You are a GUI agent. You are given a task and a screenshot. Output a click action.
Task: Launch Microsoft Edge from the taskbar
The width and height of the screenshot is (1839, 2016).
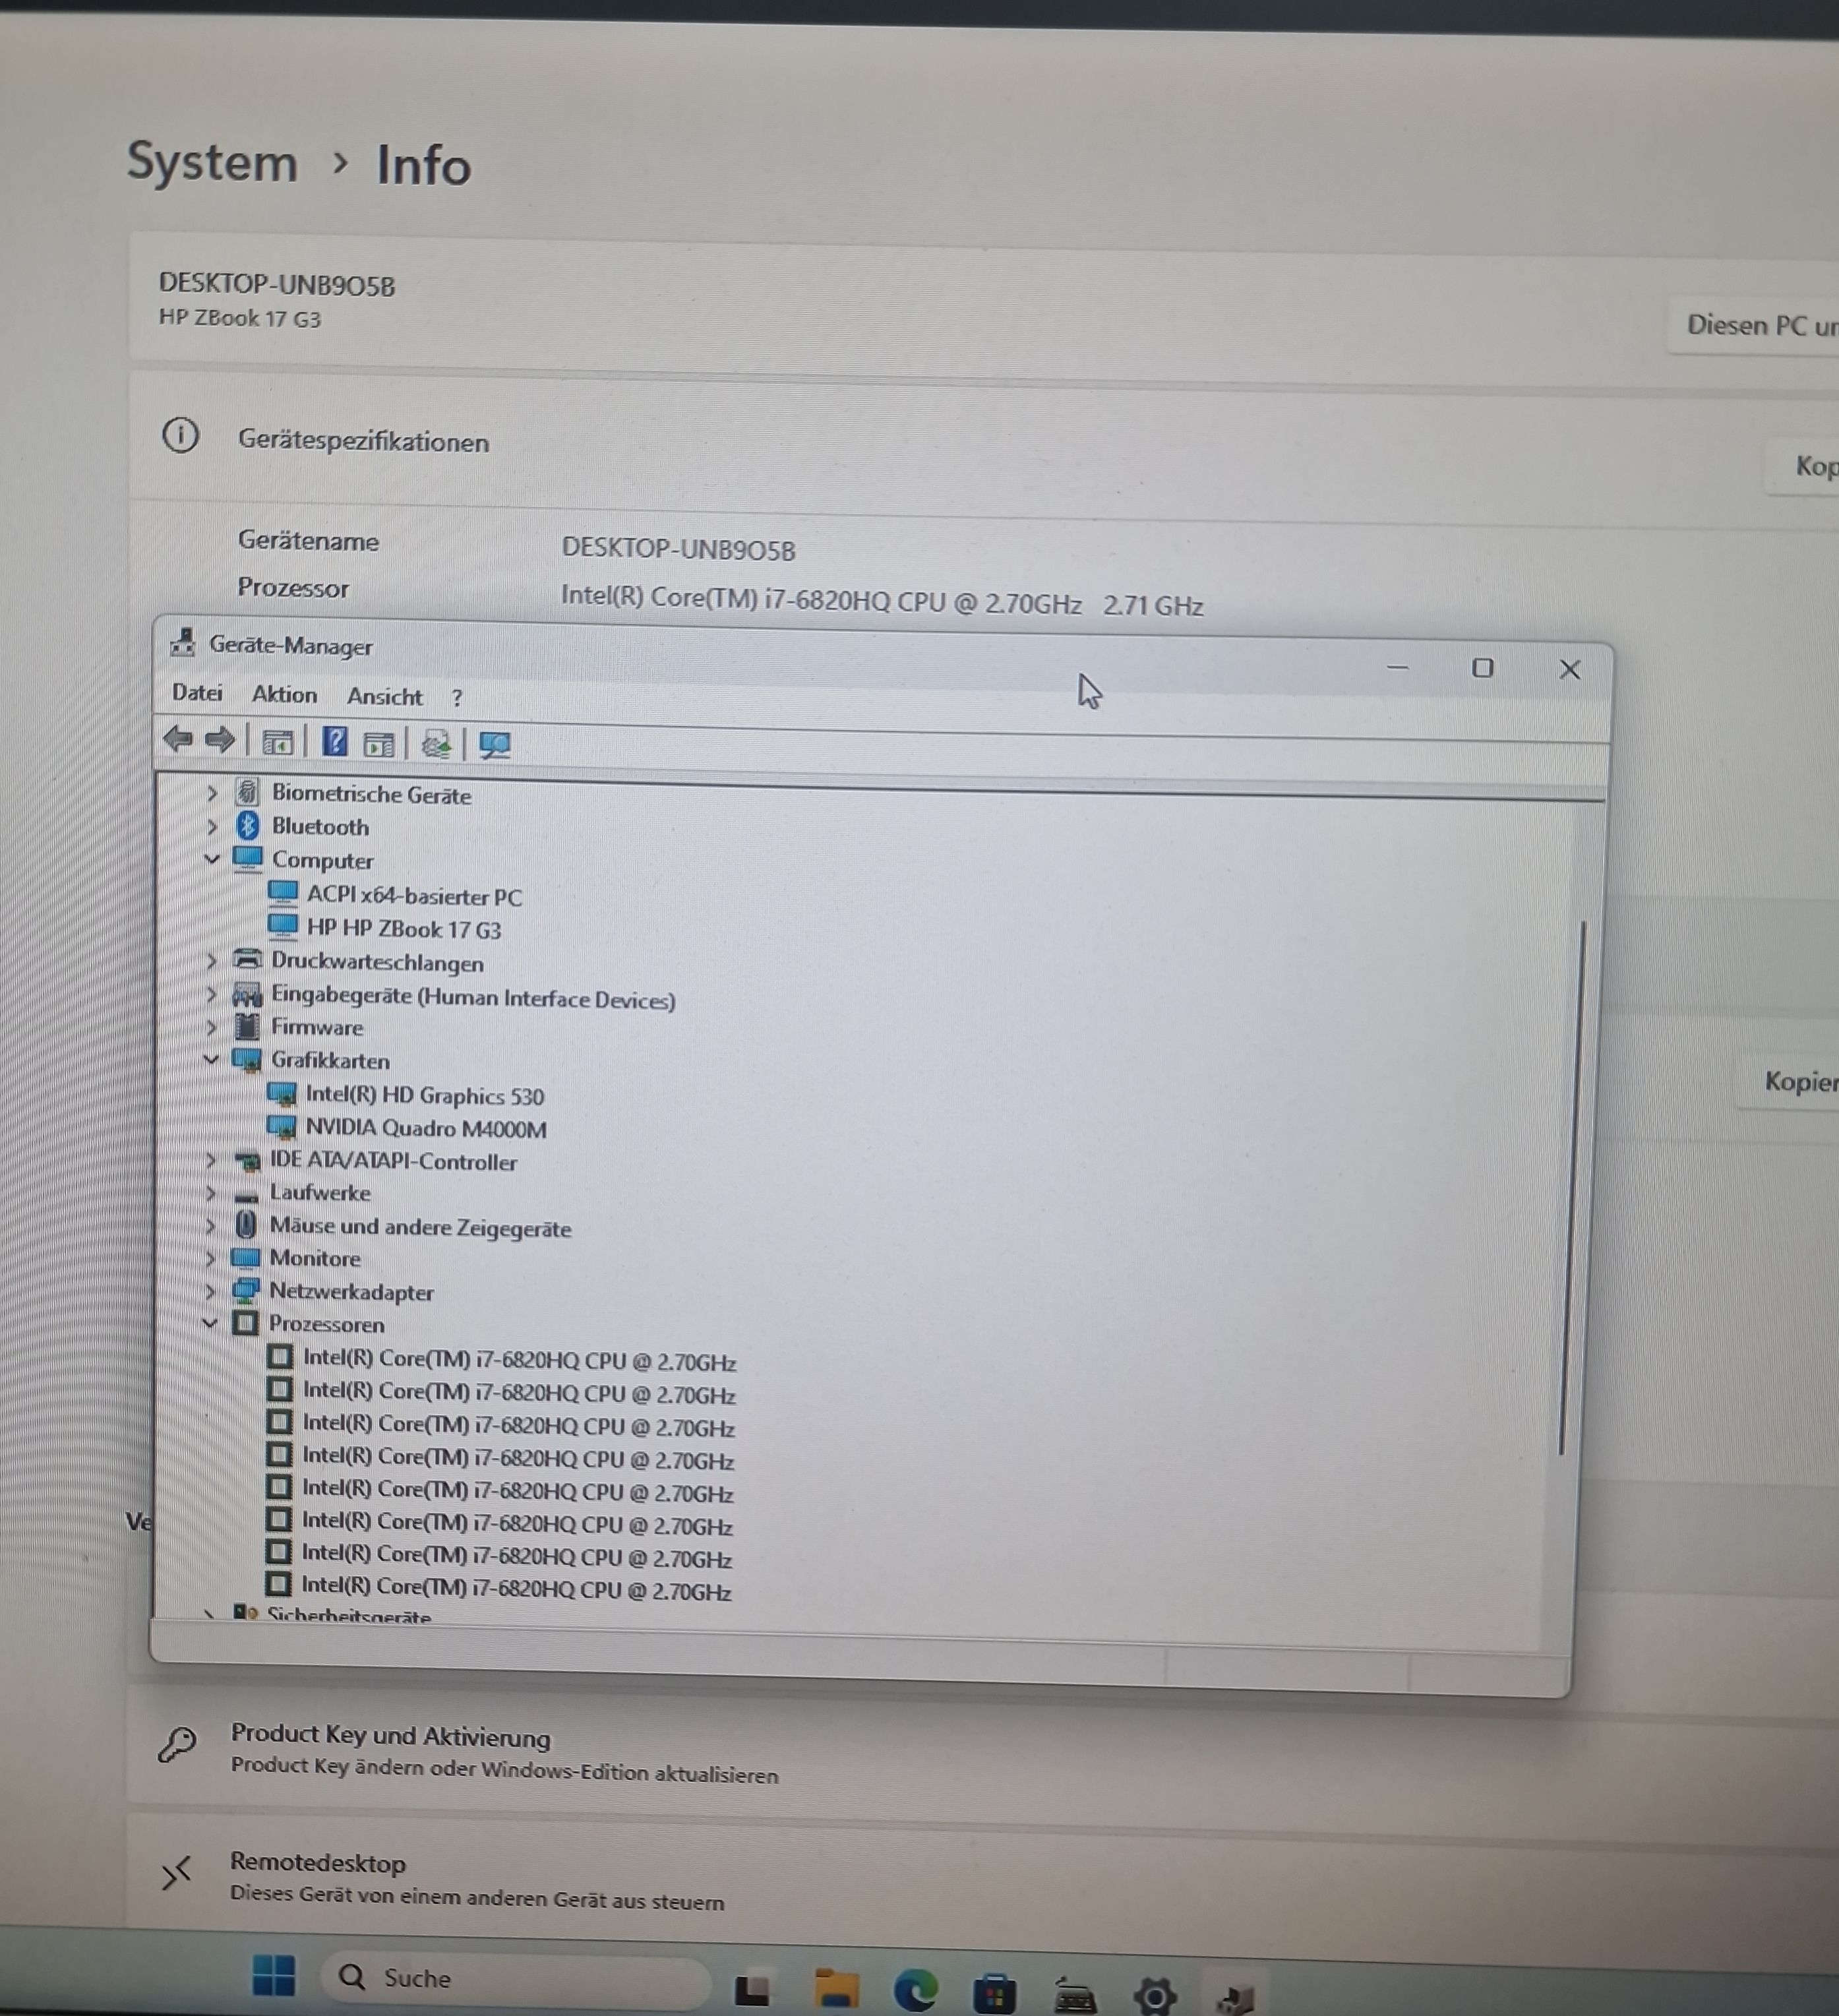point(915,1990)
